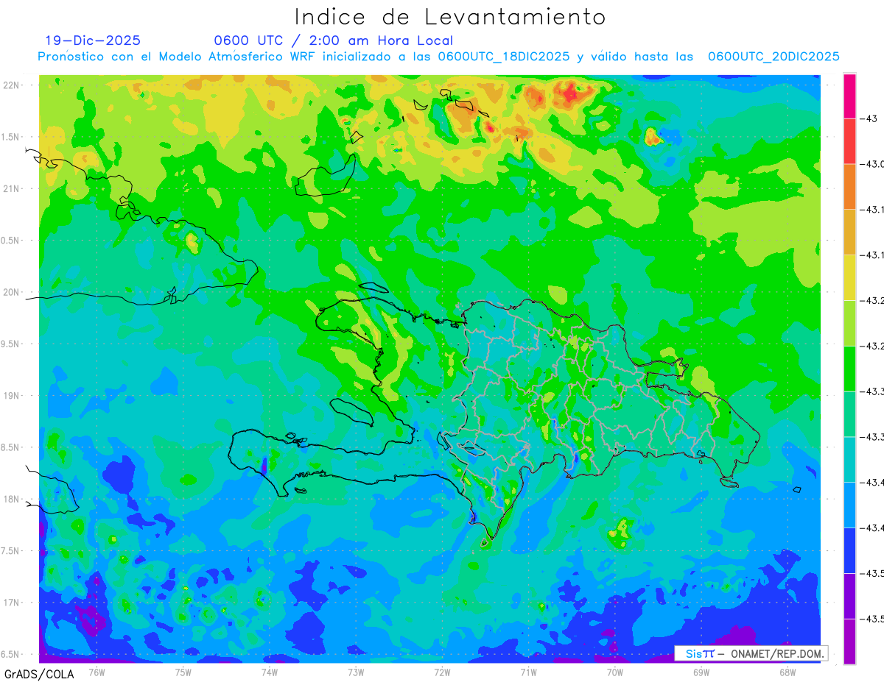This screenshot has width=884, height=682.
Task: Select the sea-green legend swatch
Action: pos(849,414)
